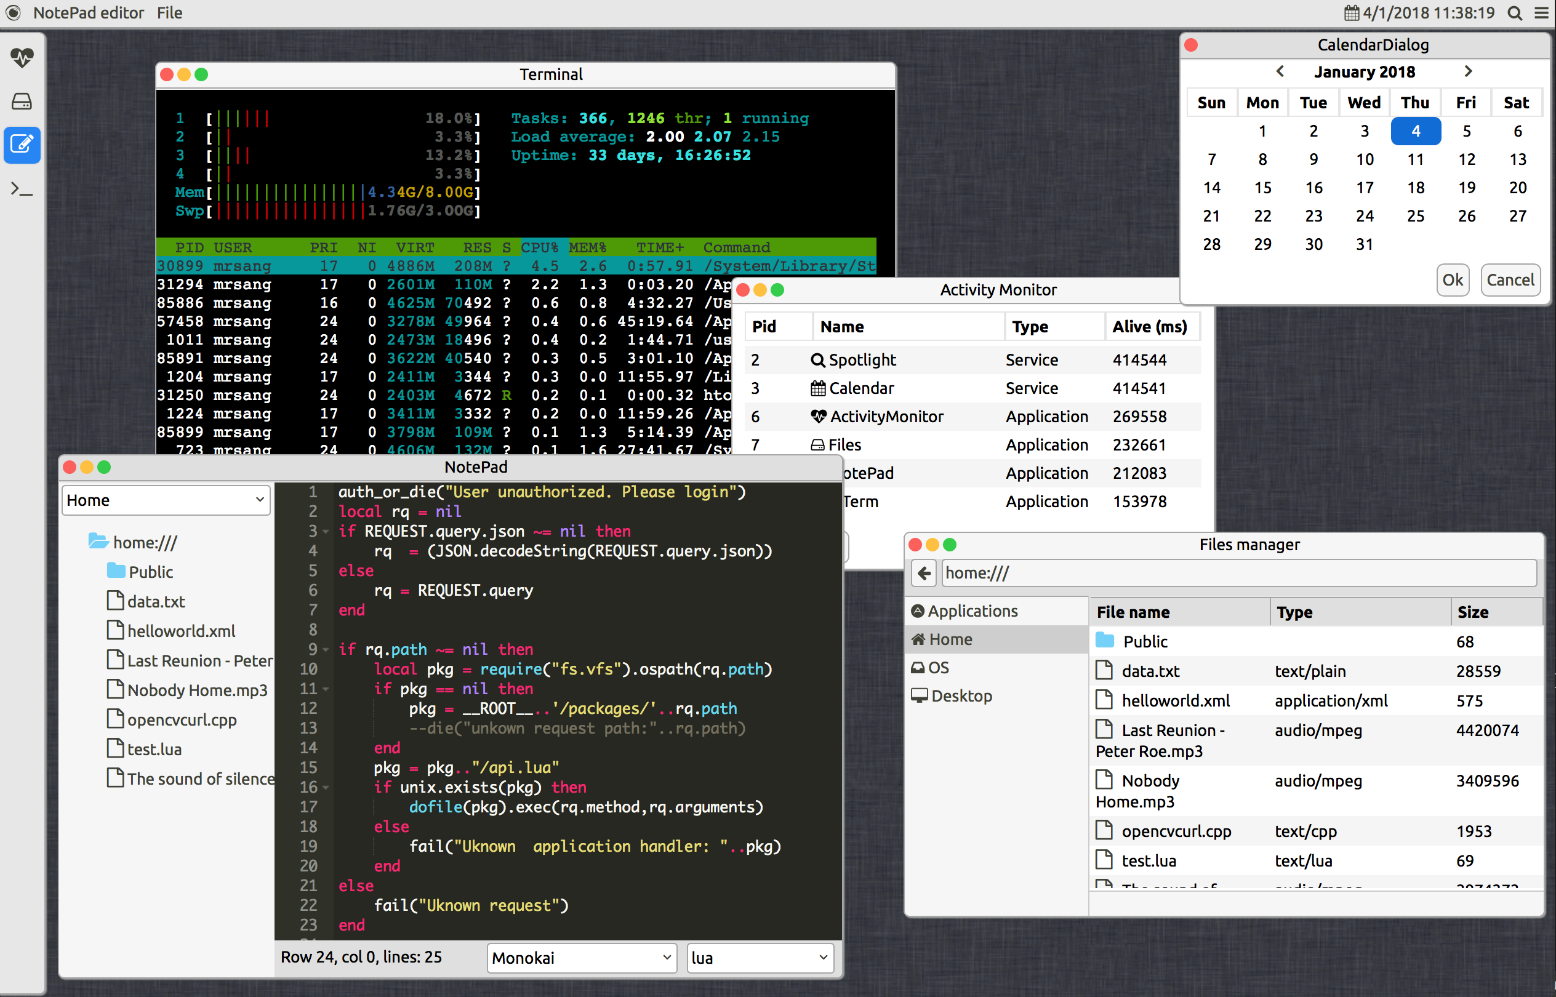Sort Activity Monitor by Pid column
The height and width of the screenshot is (997, 1556).
coord(779,327)
